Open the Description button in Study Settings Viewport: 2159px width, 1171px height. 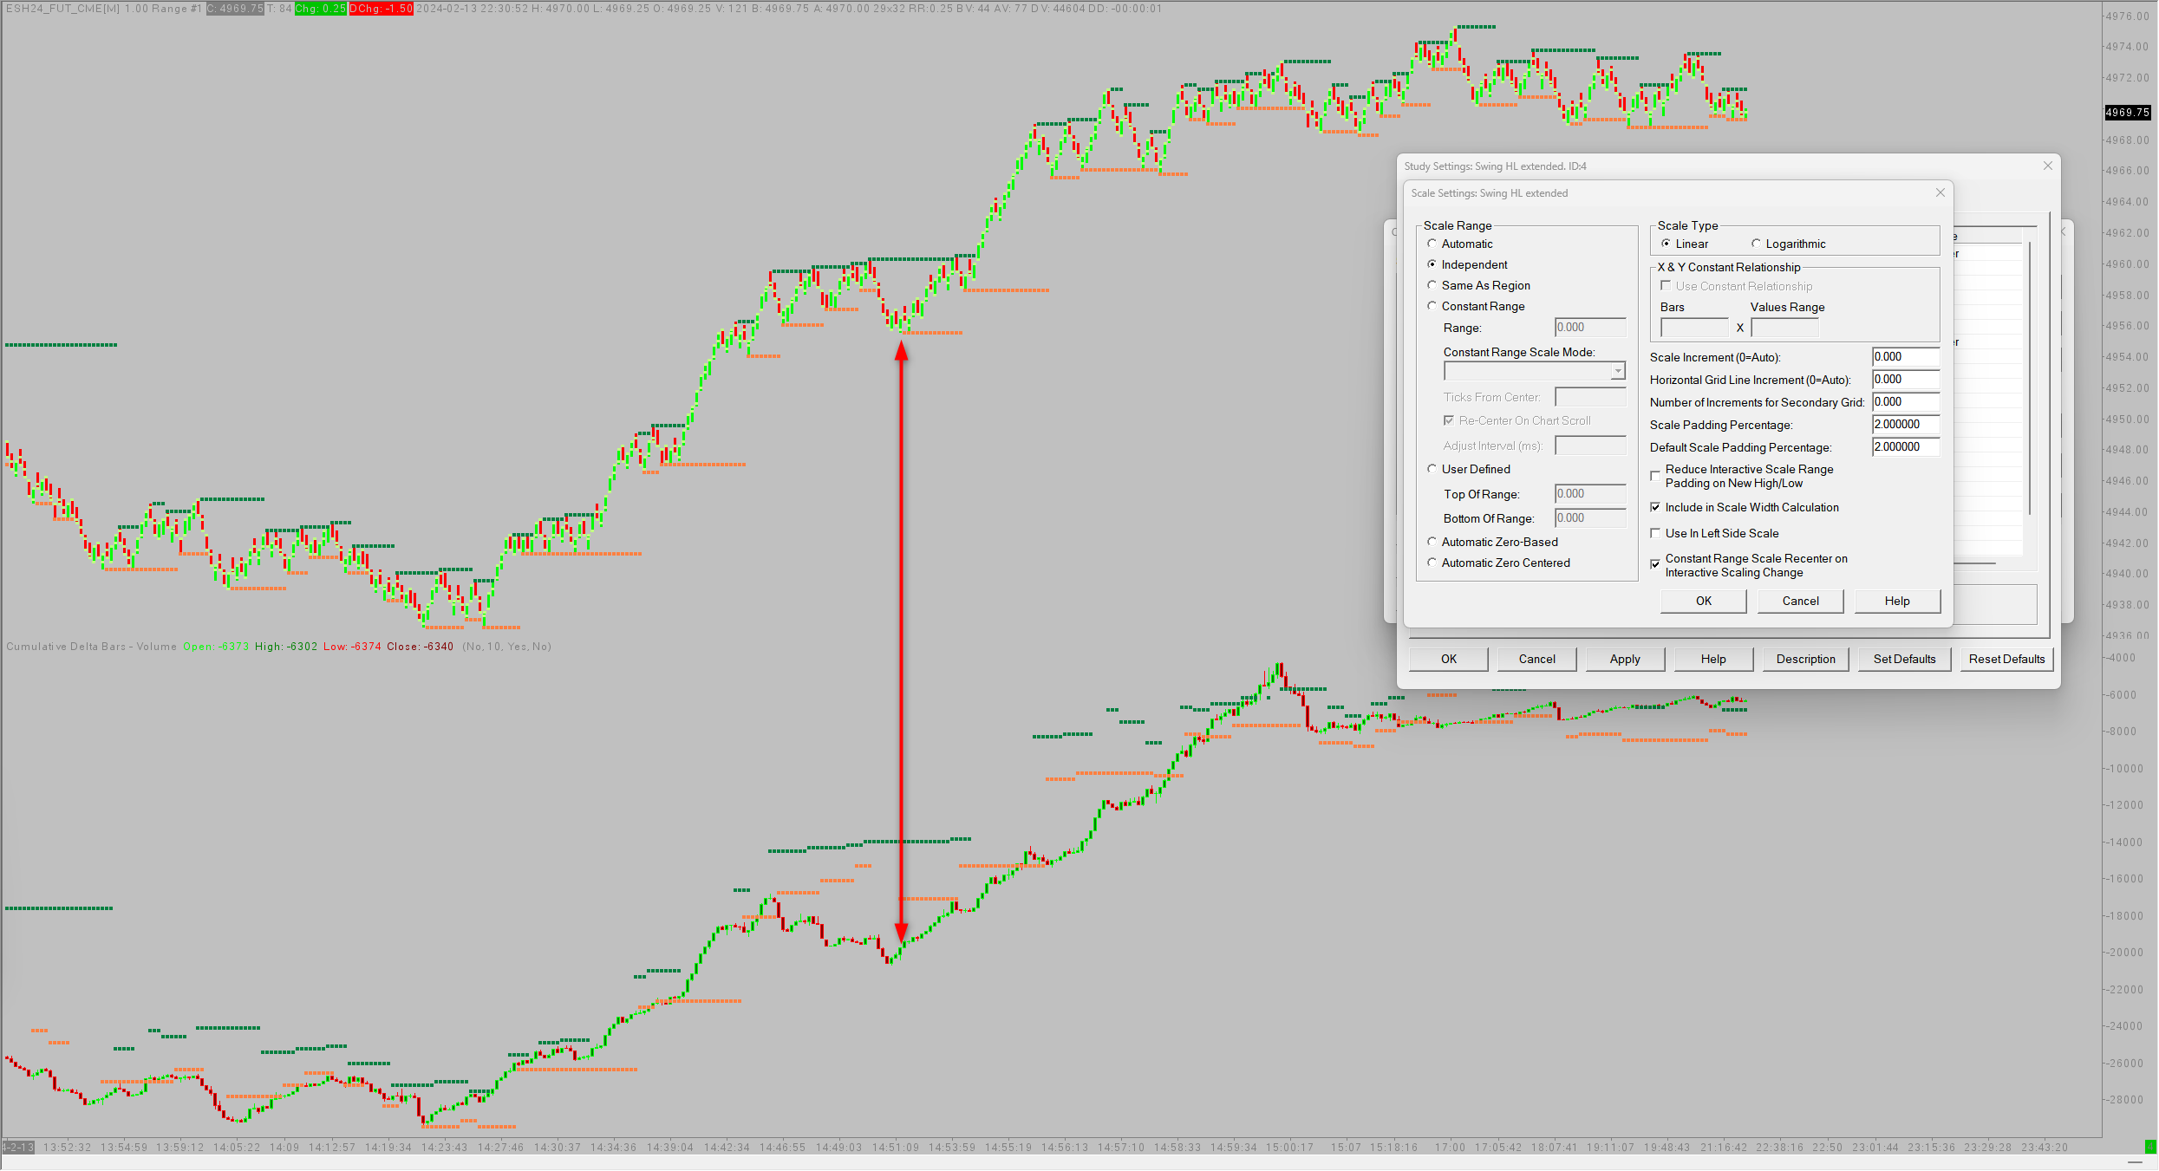click(1804, 659)
